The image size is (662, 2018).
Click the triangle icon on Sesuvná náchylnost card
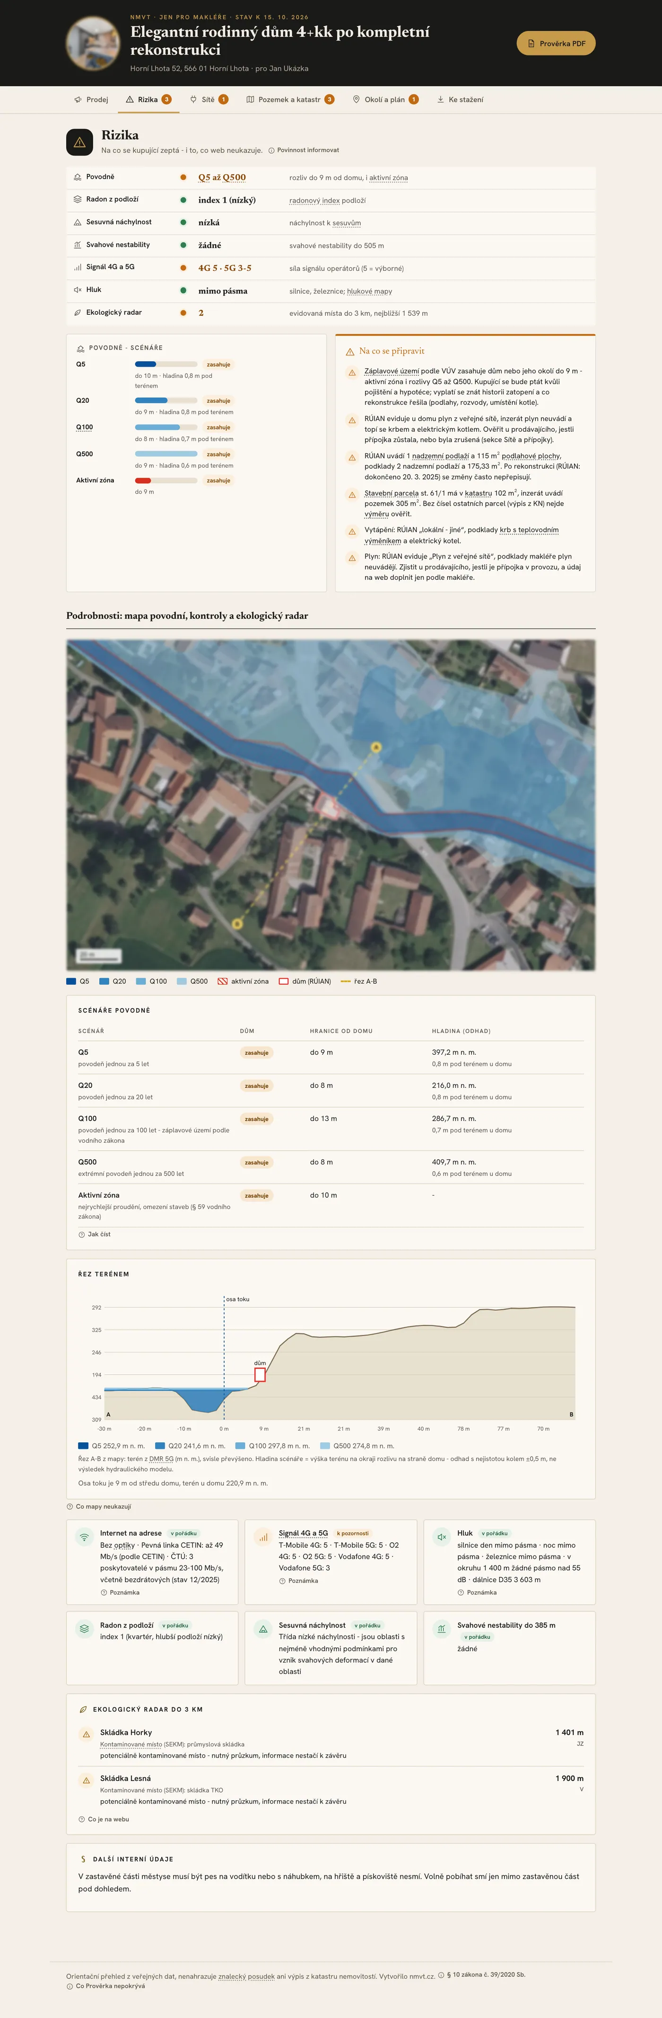[263, 1629]
